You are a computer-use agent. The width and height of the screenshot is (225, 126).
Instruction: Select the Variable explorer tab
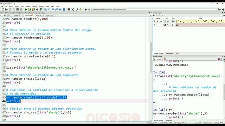click(x=159, y=53)
